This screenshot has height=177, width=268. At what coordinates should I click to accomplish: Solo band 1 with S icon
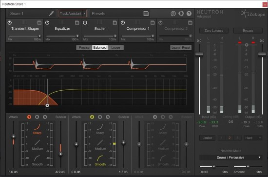pos(45,117)
